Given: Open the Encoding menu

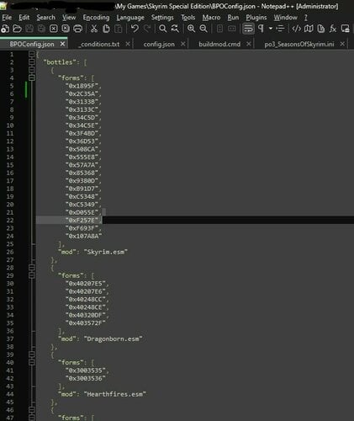Looking at the screenshot, I should pyautogui.click(x=96, y=18).
